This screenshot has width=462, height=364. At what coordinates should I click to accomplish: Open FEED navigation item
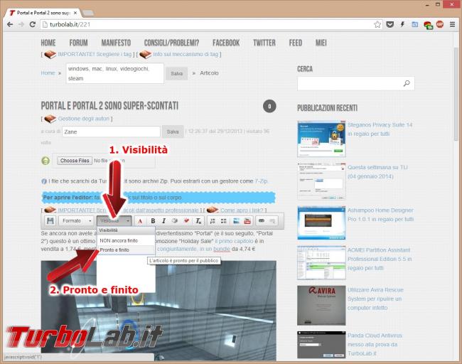tap(296, 43)
